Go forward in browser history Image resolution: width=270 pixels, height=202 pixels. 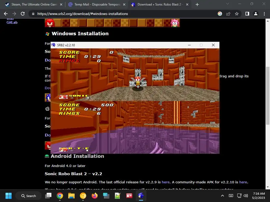pos(14,14)
